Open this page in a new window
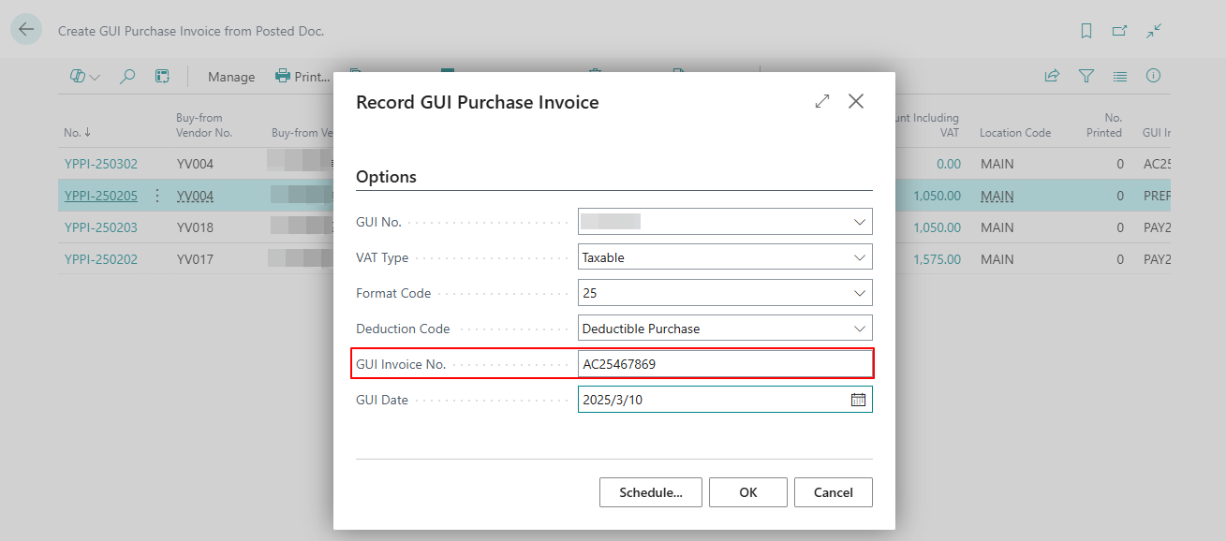The width and height of the screenshot is (1226, 541). tap(1119, 31)
